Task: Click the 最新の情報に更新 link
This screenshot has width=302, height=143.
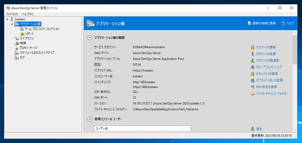Action: click(x=264, y=23)
